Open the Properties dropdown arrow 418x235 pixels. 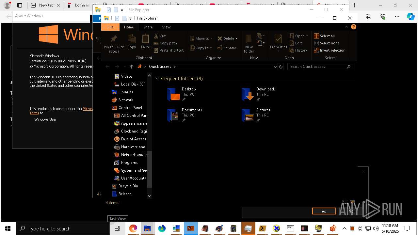tap(278, 51)
